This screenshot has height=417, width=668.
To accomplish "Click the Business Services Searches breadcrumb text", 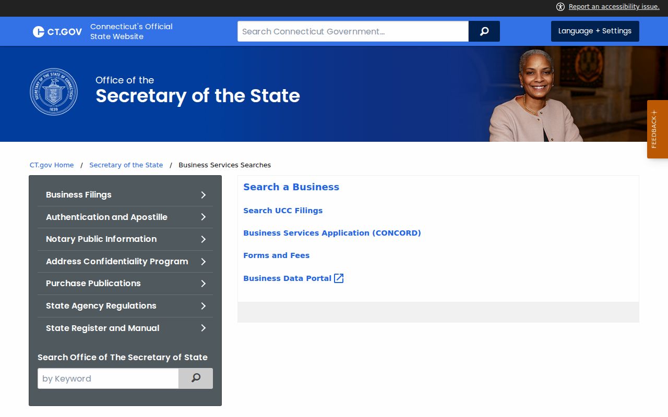I will click(225, 165).
